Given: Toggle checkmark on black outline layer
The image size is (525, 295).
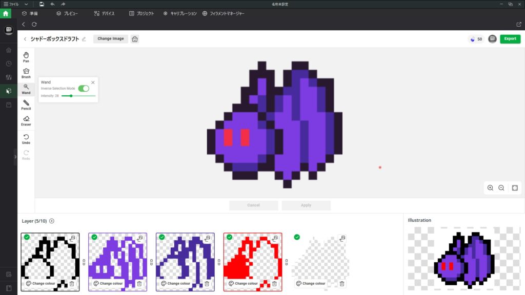Looking at the screenshot, I should pos(27,237).
